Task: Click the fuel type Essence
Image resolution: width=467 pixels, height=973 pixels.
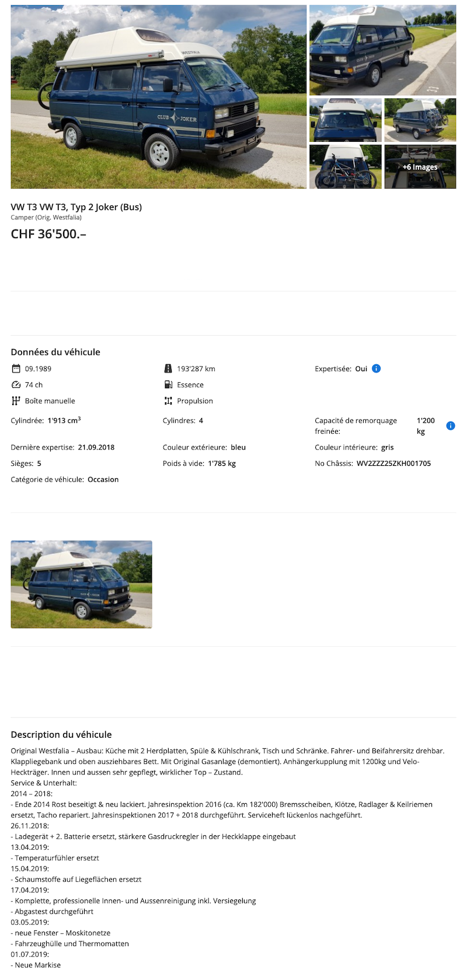Action: pyautogui.click(x=190, y=385)
